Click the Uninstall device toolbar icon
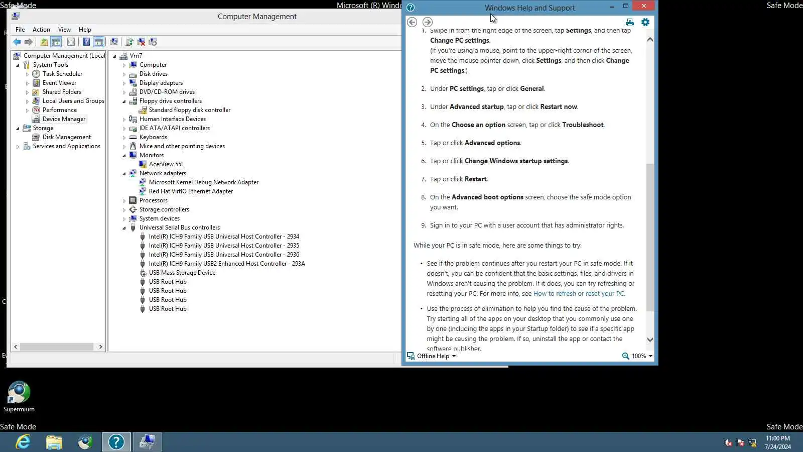The height and width of the screenshot is (452, 803). click(x=141, y=42)
